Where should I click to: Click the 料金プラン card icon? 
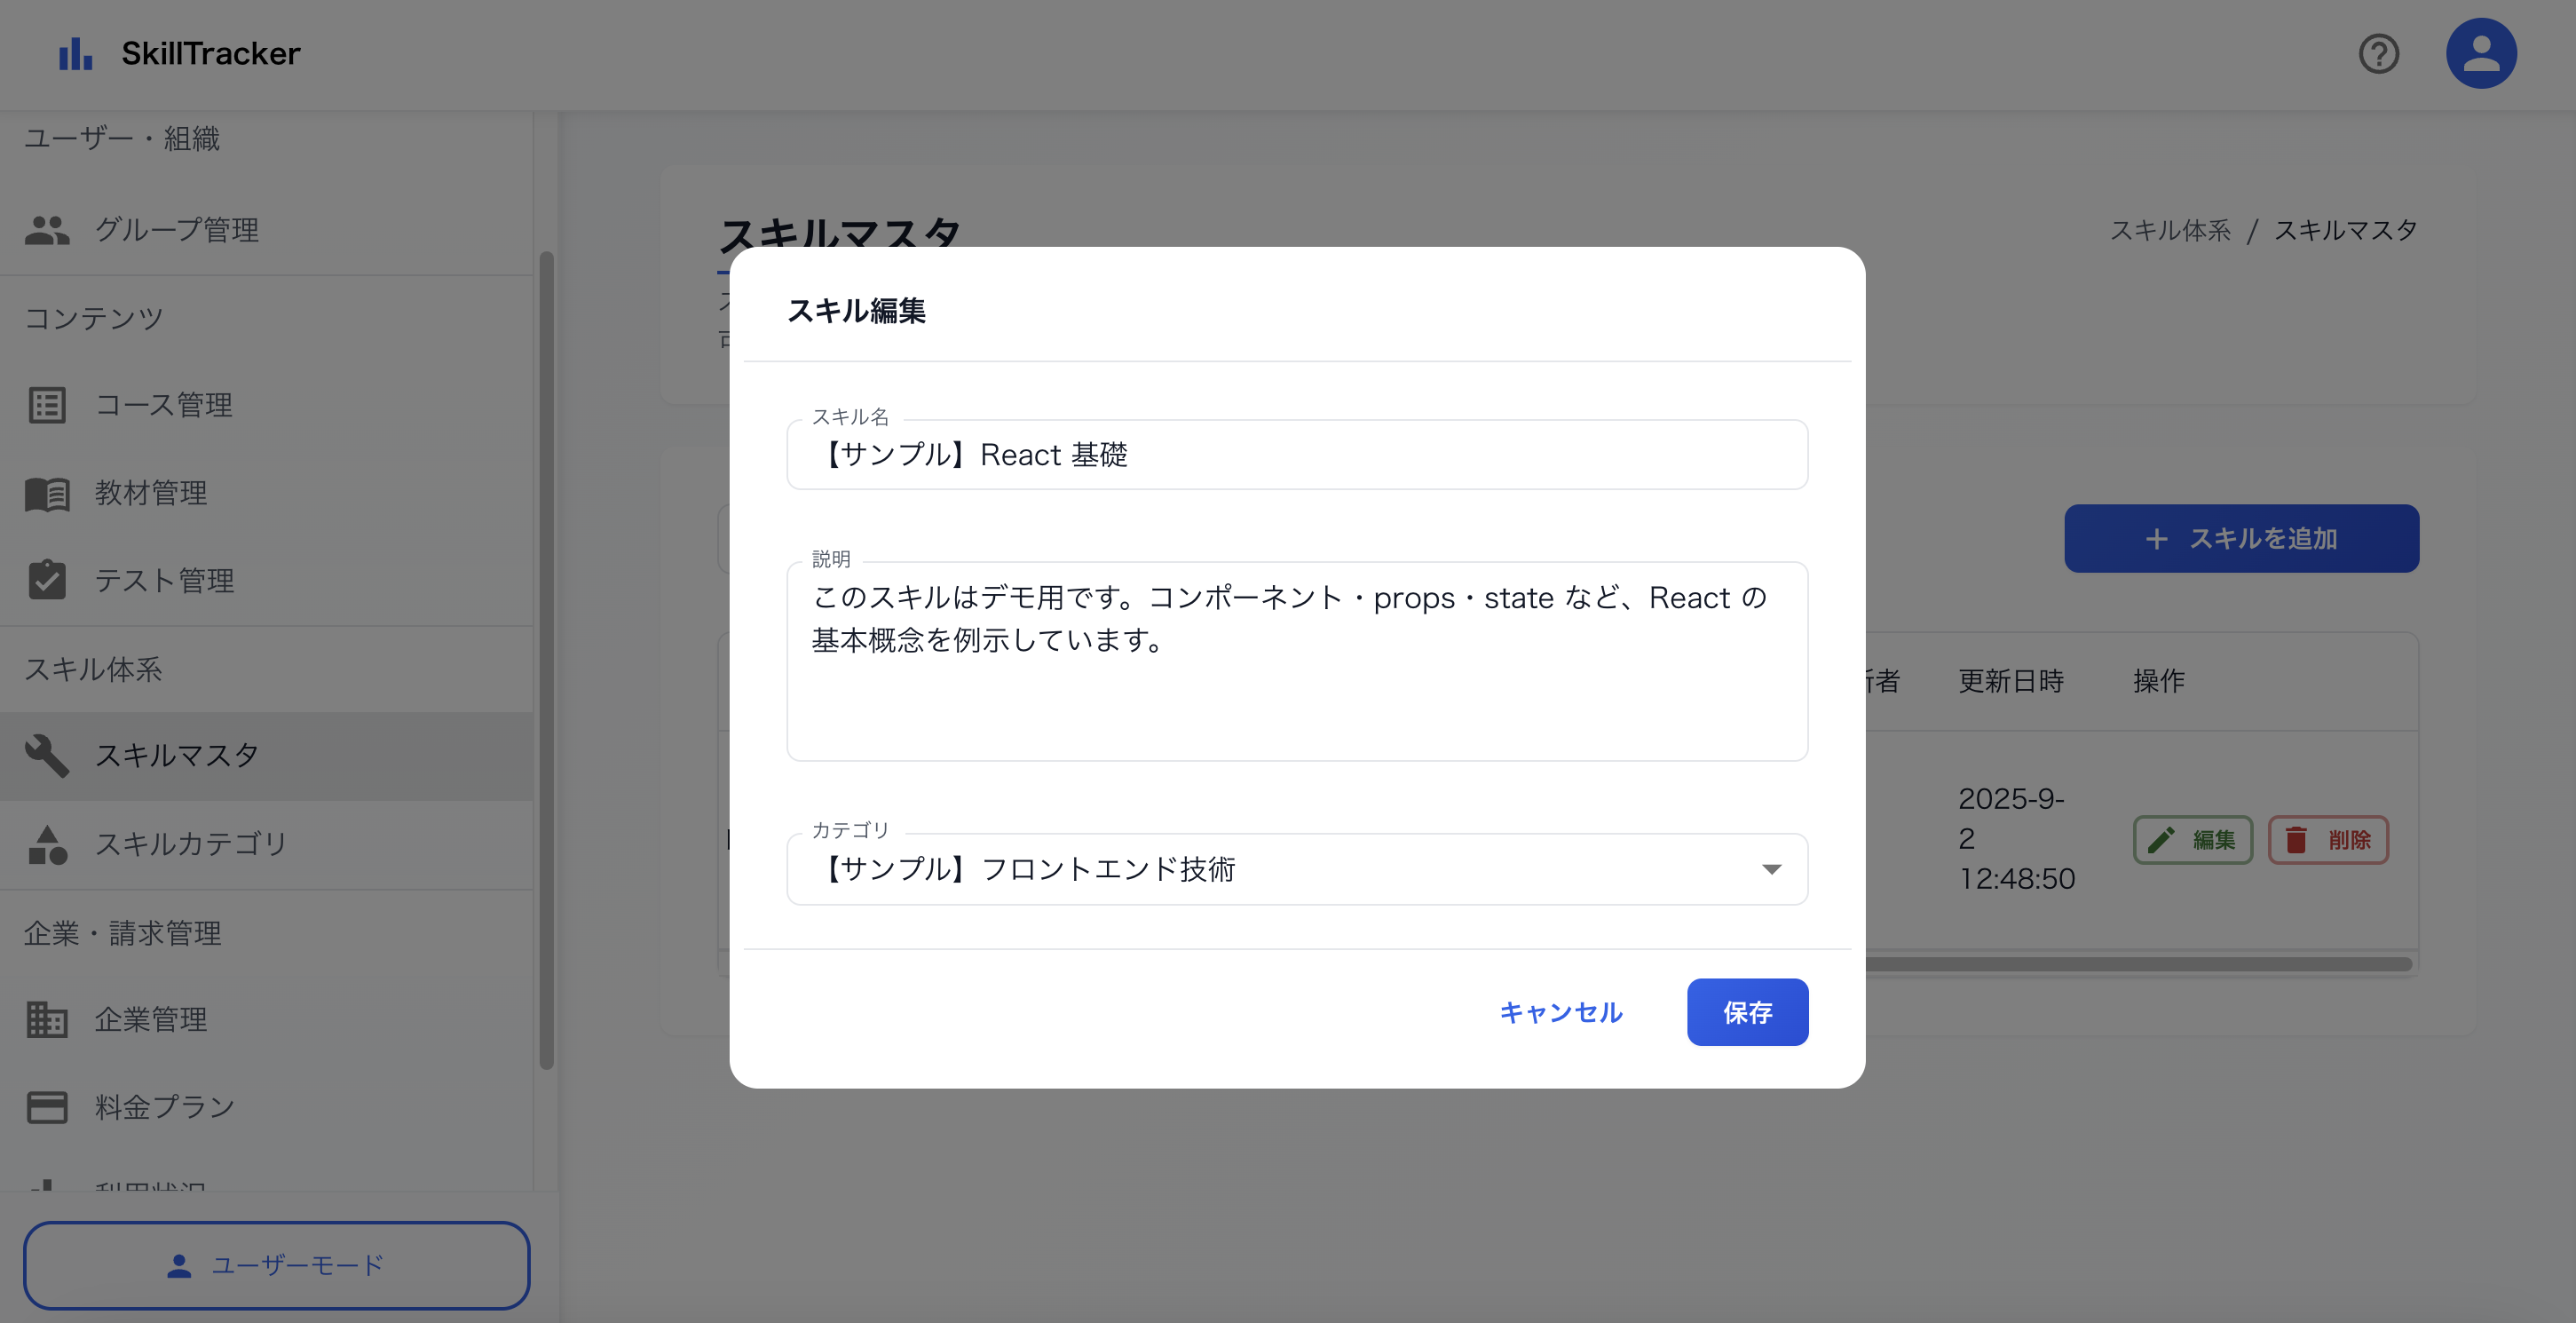(47, 1106)
